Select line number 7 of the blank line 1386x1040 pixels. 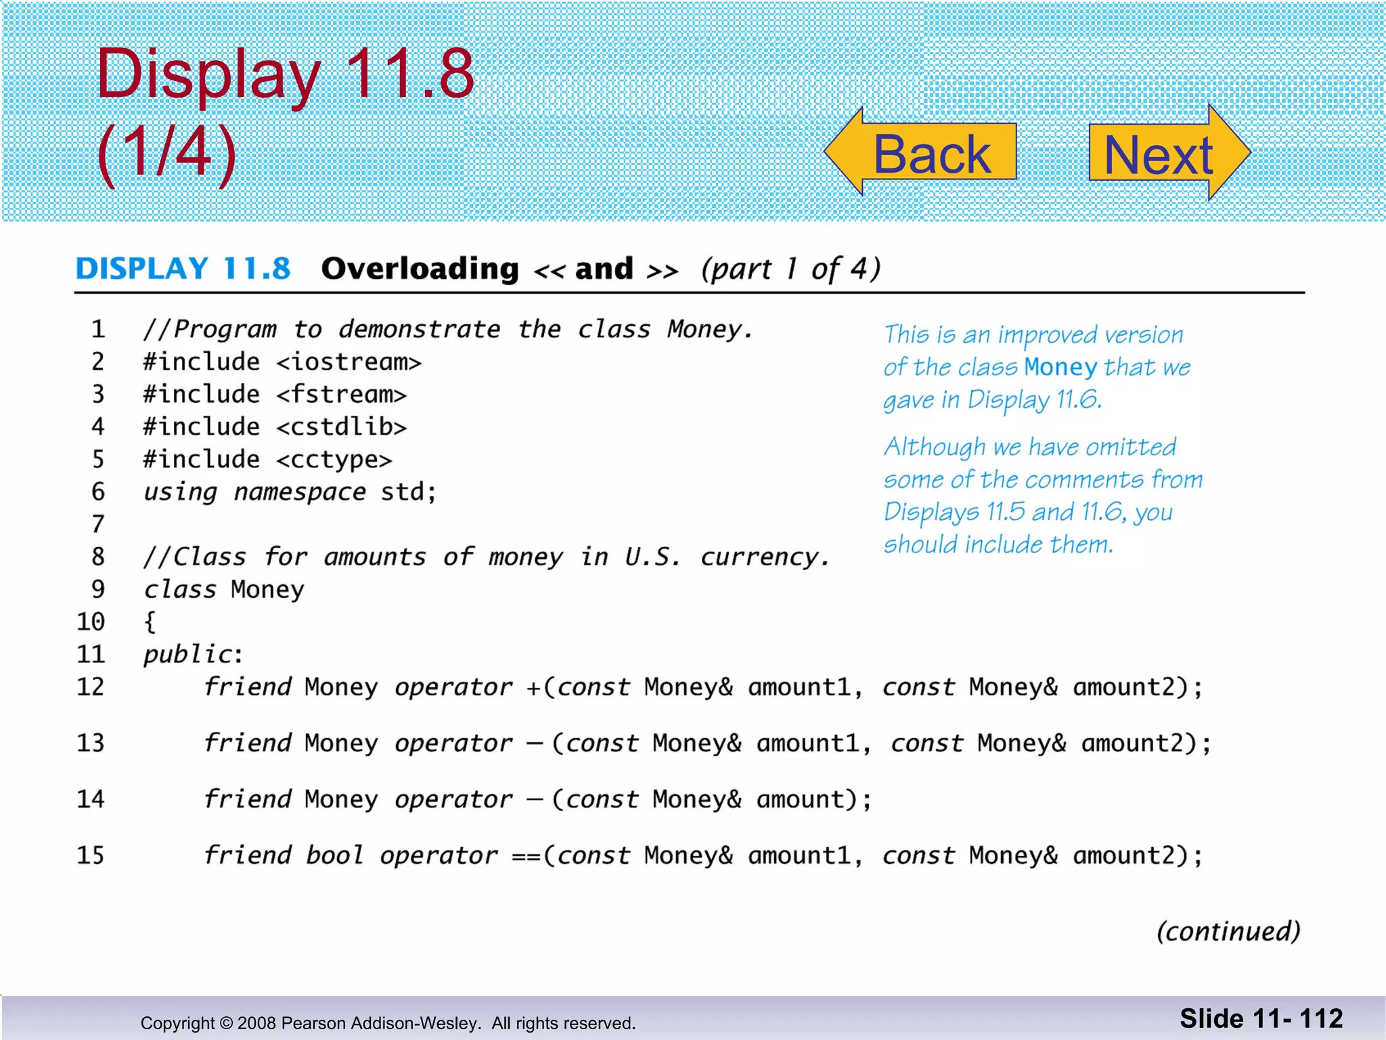pyautogui.click(x=98, y=524)
